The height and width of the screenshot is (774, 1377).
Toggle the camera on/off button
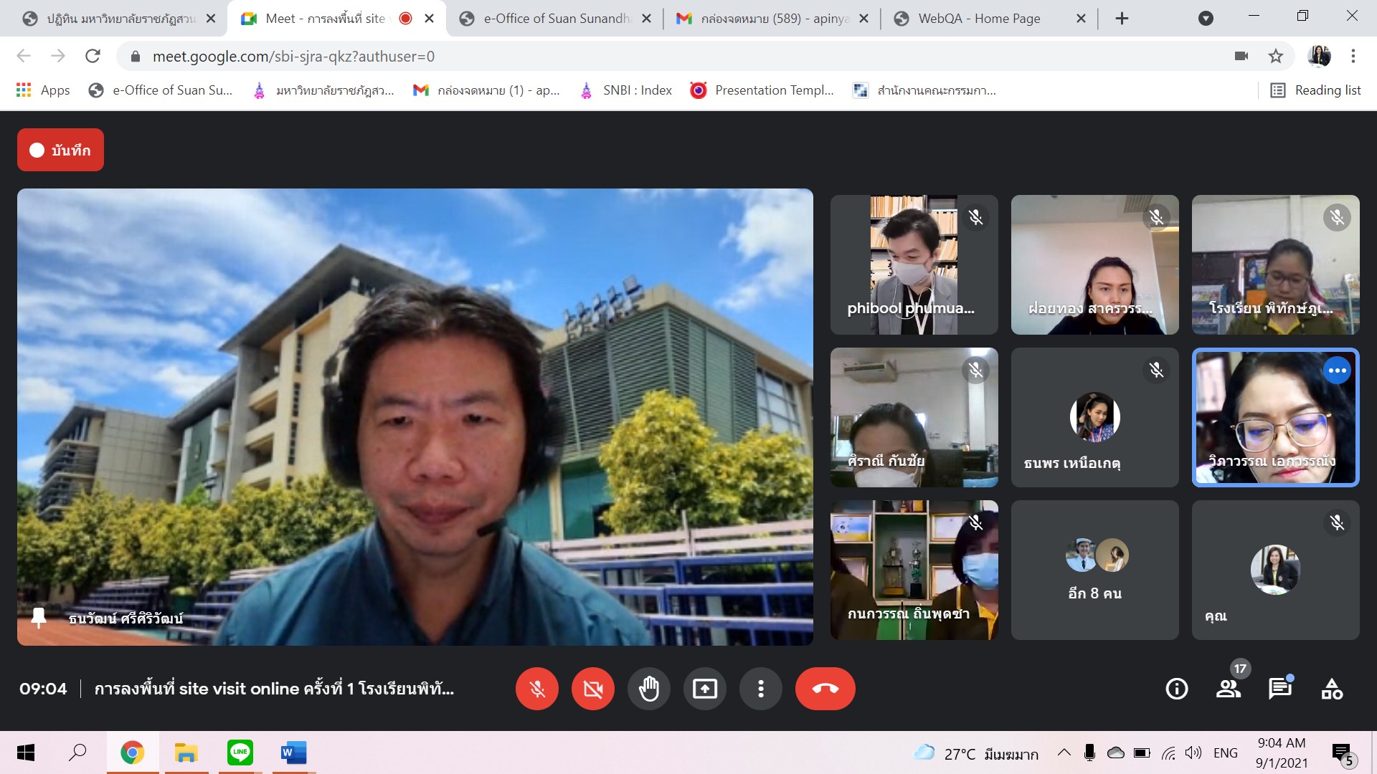[592, 689]
